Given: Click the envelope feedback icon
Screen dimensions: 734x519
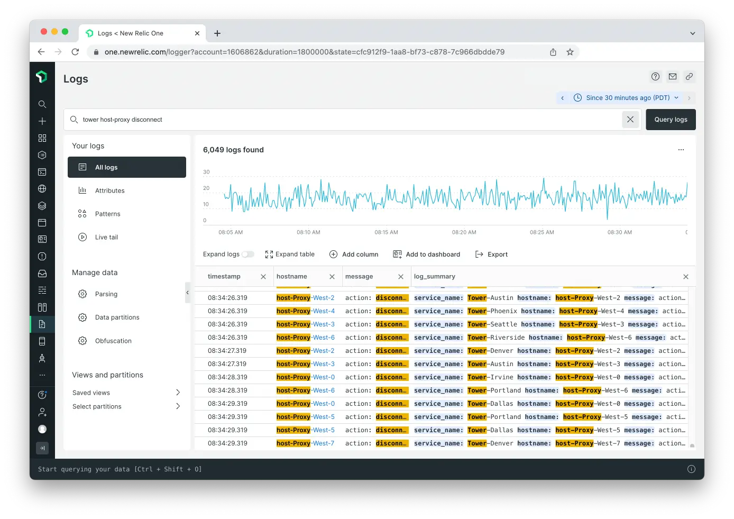Looking at the screenshot, I should 672,76.
